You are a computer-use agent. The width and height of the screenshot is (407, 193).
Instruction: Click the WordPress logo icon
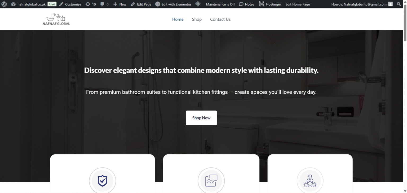tap(4, 4)
